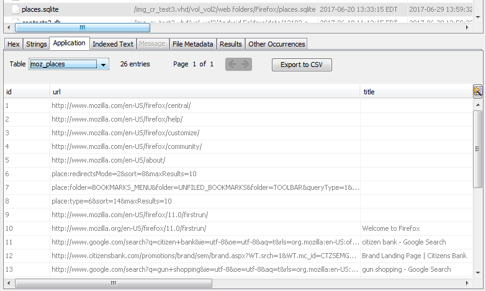Select the en-US/about/ url row
This screenshot has width=486, height=291.
pyautogui.click(x=205, y=160)
